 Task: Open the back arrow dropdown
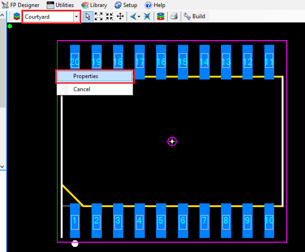(x=139, y=17)
